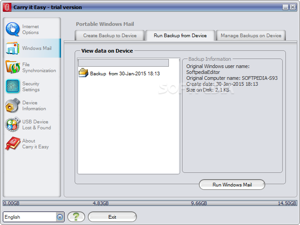Close the Carry it Easy window
Image resolution: width=300 pixels, height=225 pixels.
pyautogui.click(x=293, y=7)
